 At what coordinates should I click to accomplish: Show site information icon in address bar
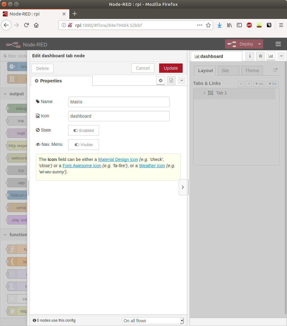pos(64,25)
